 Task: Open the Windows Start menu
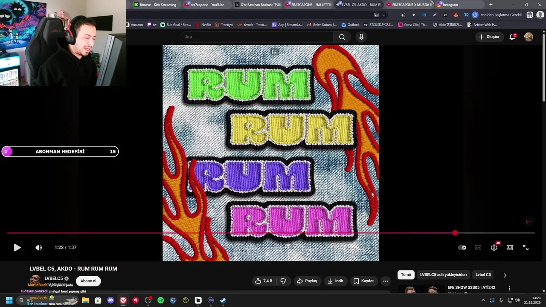point(9,300)
